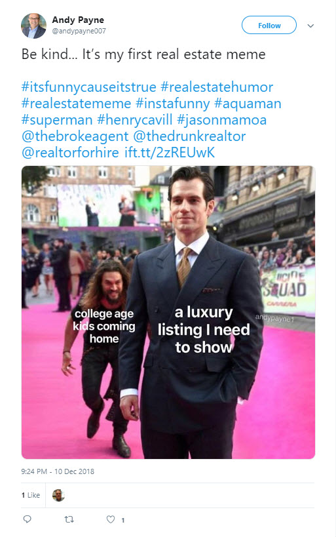The width and height of the screenshot is (336, 537).
Task: Visit the @thebrokeagent mention
Action: [x=75, y=136]
